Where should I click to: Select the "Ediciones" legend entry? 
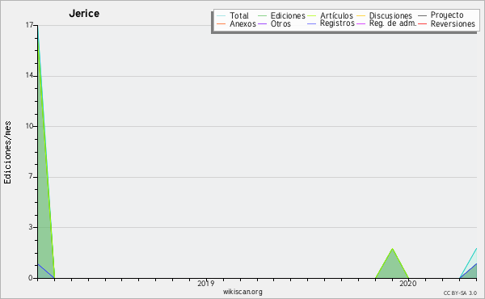tap(288, 15)
